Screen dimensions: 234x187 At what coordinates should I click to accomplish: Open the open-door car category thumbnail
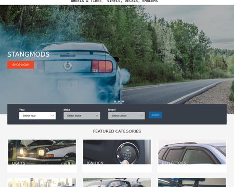pos(117,182)
